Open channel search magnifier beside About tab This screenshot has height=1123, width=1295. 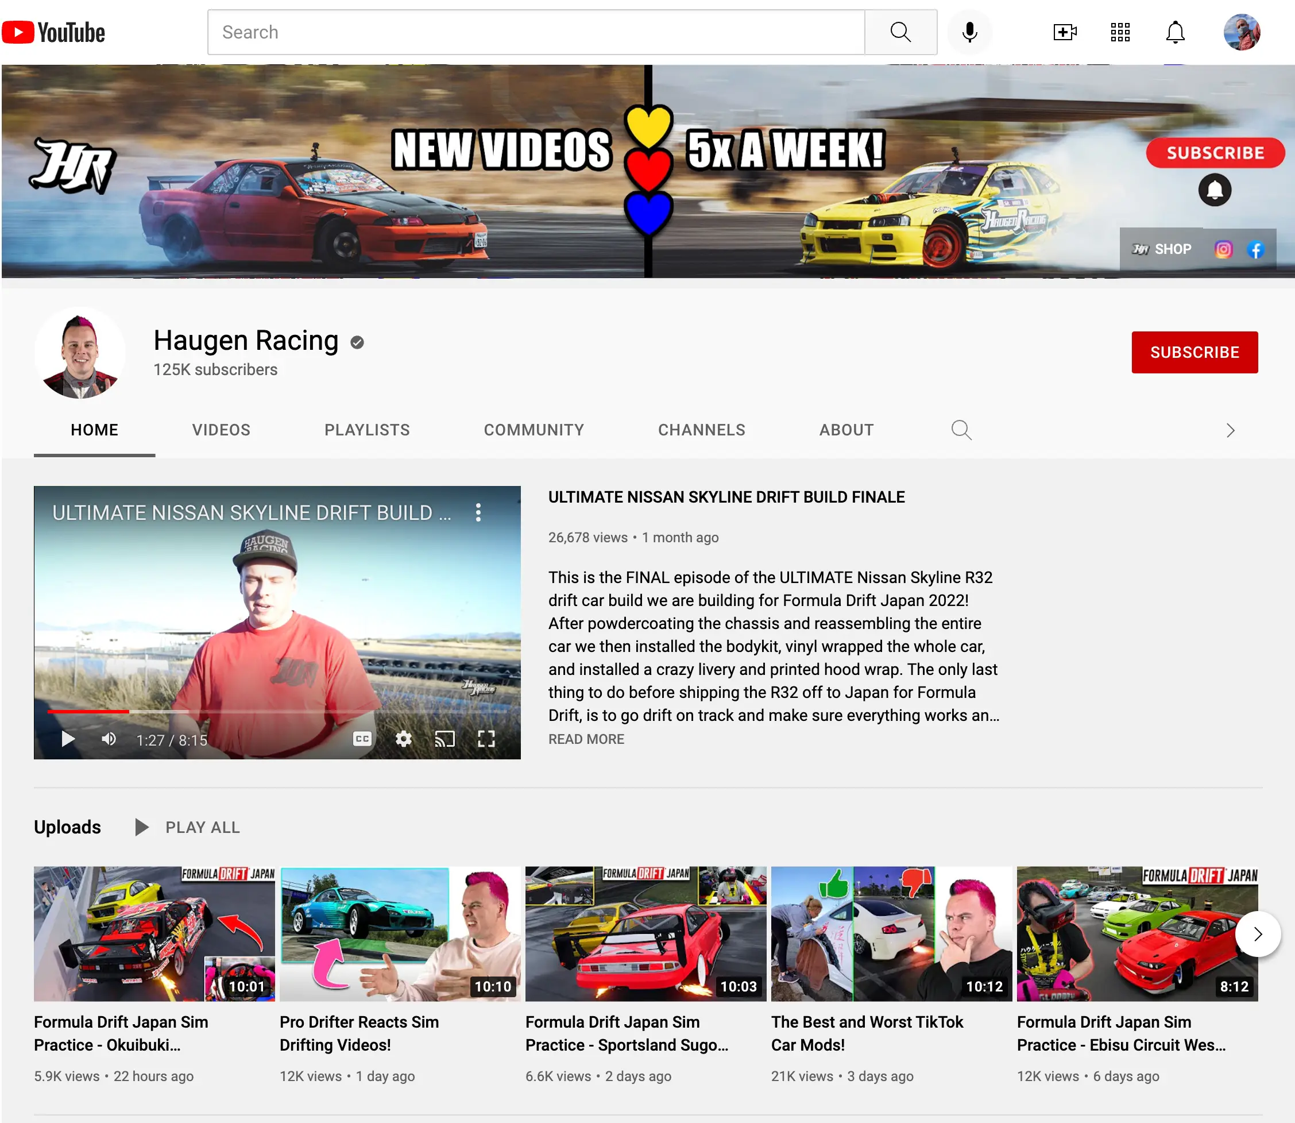961,430
